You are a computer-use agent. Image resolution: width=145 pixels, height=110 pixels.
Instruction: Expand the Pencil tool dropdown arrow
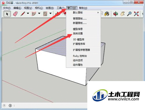coord(28,13)
